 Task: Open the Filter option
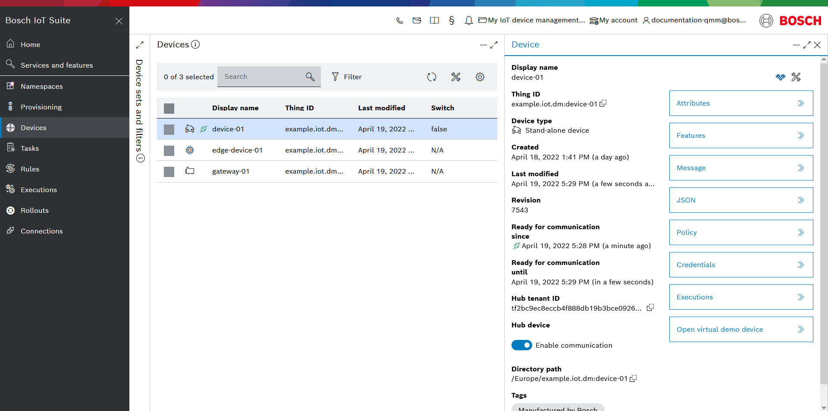346,77
